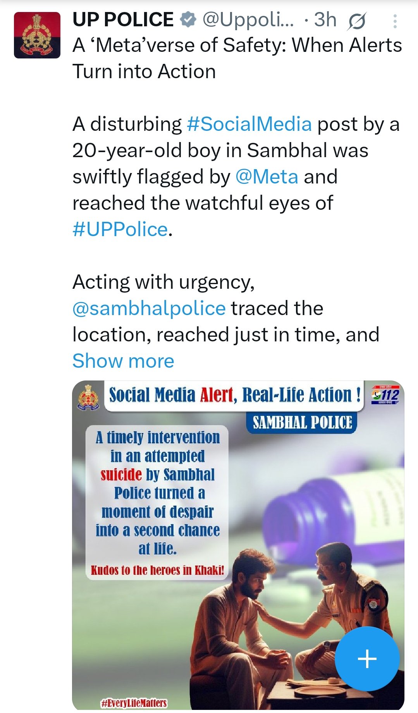Click the 3h post timestamp
Screen dimensions: 418x713
(325, 20)
